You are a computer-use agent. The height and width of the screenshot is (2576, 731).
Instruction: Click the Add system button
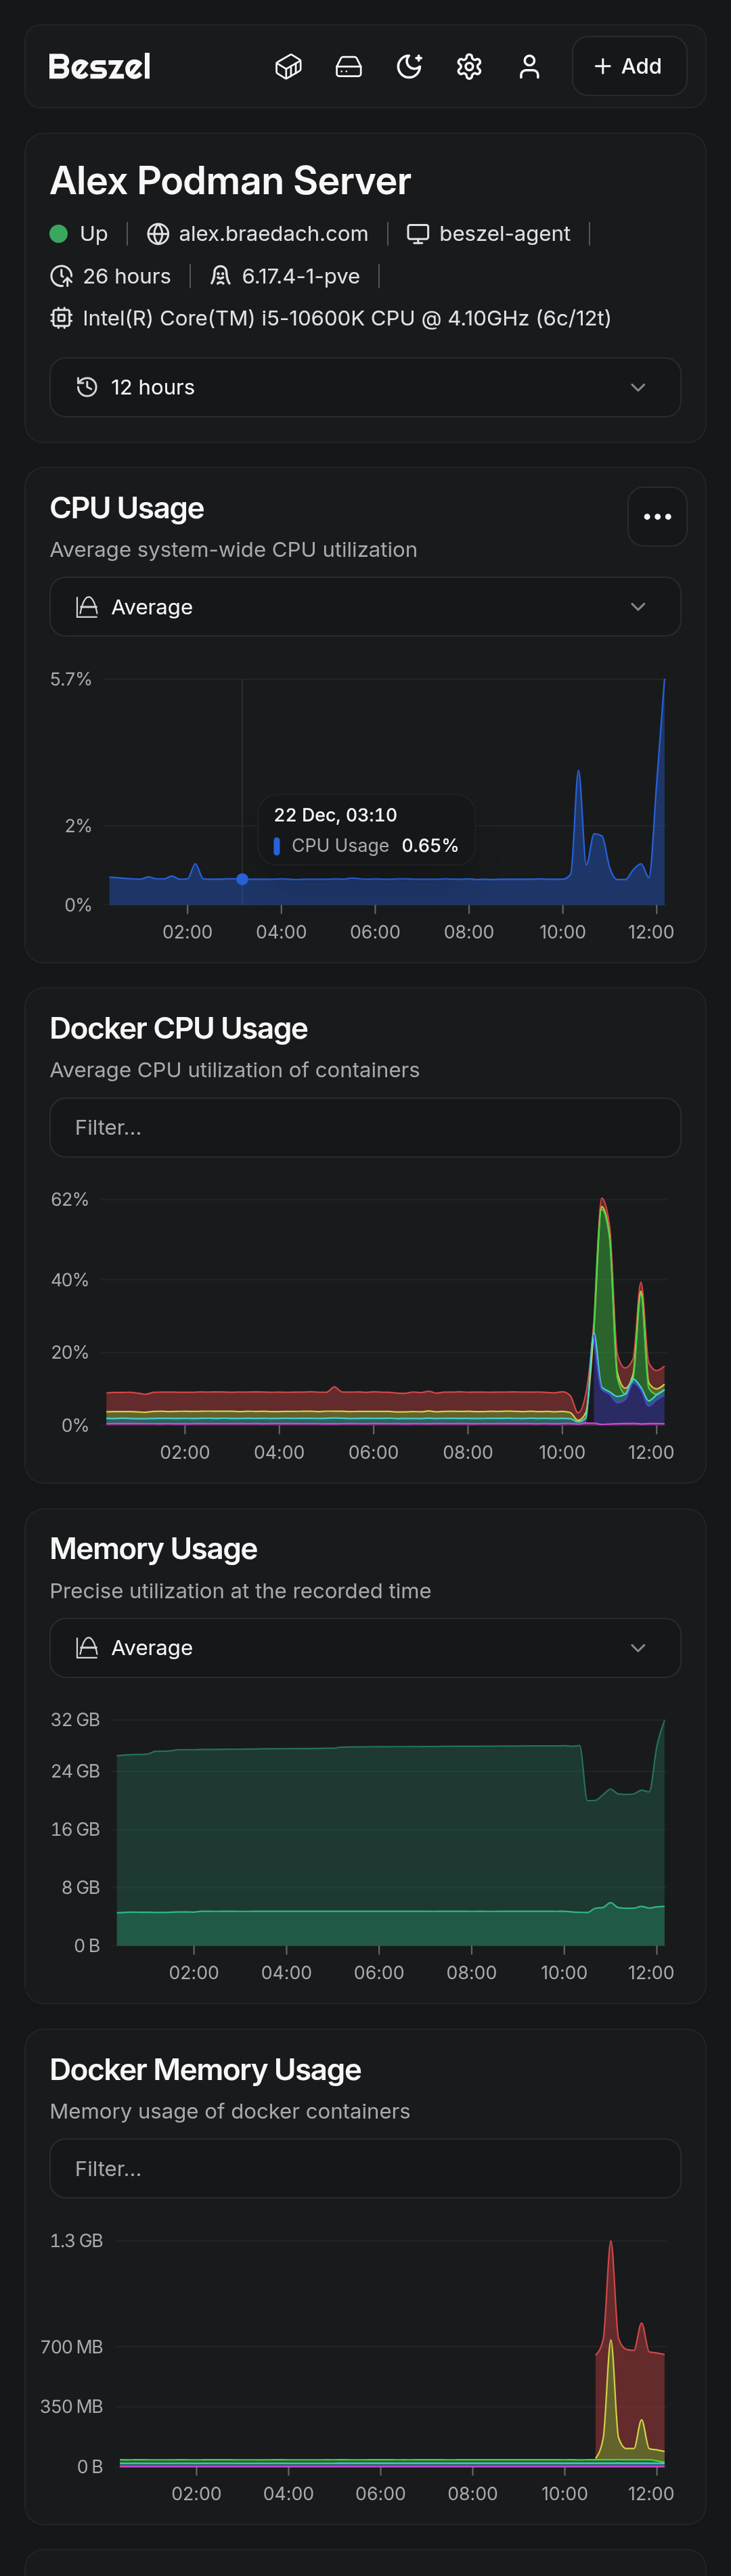628,67
